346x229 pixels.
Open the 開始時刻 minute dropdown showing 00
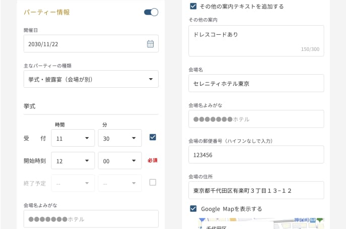(x=119, y=161)
